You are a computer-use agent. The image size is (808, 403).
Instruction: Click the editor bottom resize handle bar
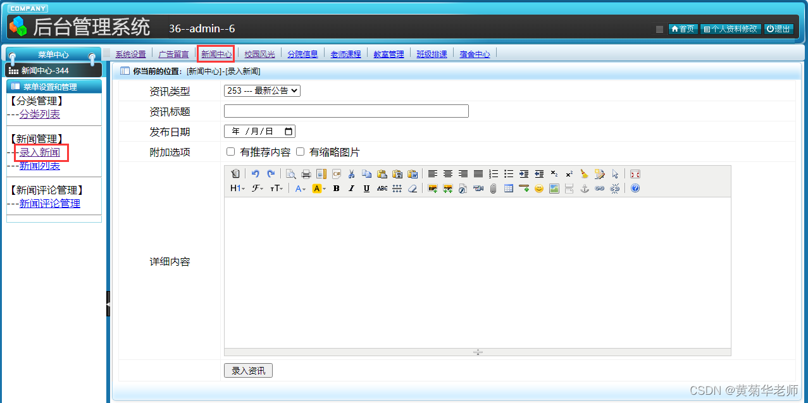point(478,352)
